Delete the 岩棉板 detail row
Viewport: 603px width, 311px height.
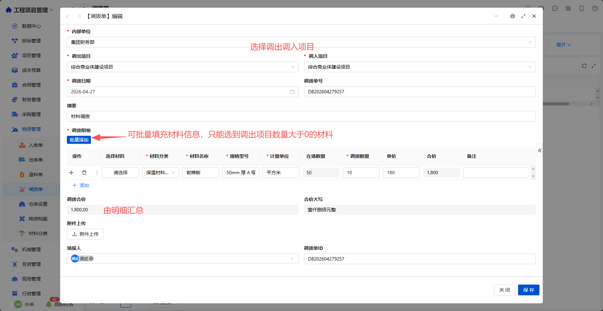click(x=84, y=173)
